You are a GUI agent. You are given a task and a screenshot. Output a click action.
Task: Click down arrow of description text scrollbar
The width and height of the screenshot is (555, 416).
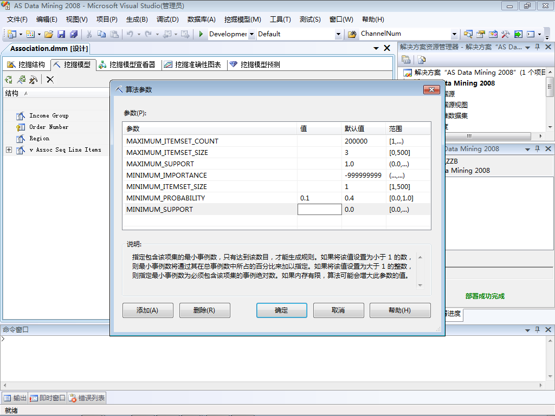[x=420, y=285]
